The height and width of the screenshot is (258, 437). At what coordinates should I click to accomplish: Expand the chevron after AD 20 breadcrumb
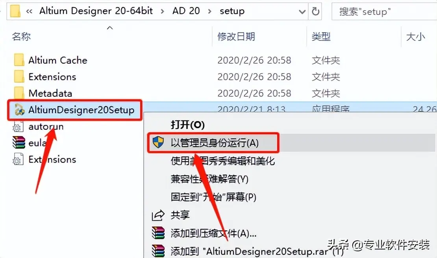(x=209, y=12)
